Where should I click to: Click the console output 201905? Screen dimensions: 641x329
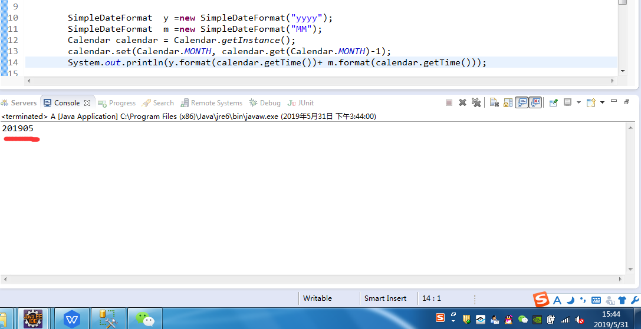point(18,128)
